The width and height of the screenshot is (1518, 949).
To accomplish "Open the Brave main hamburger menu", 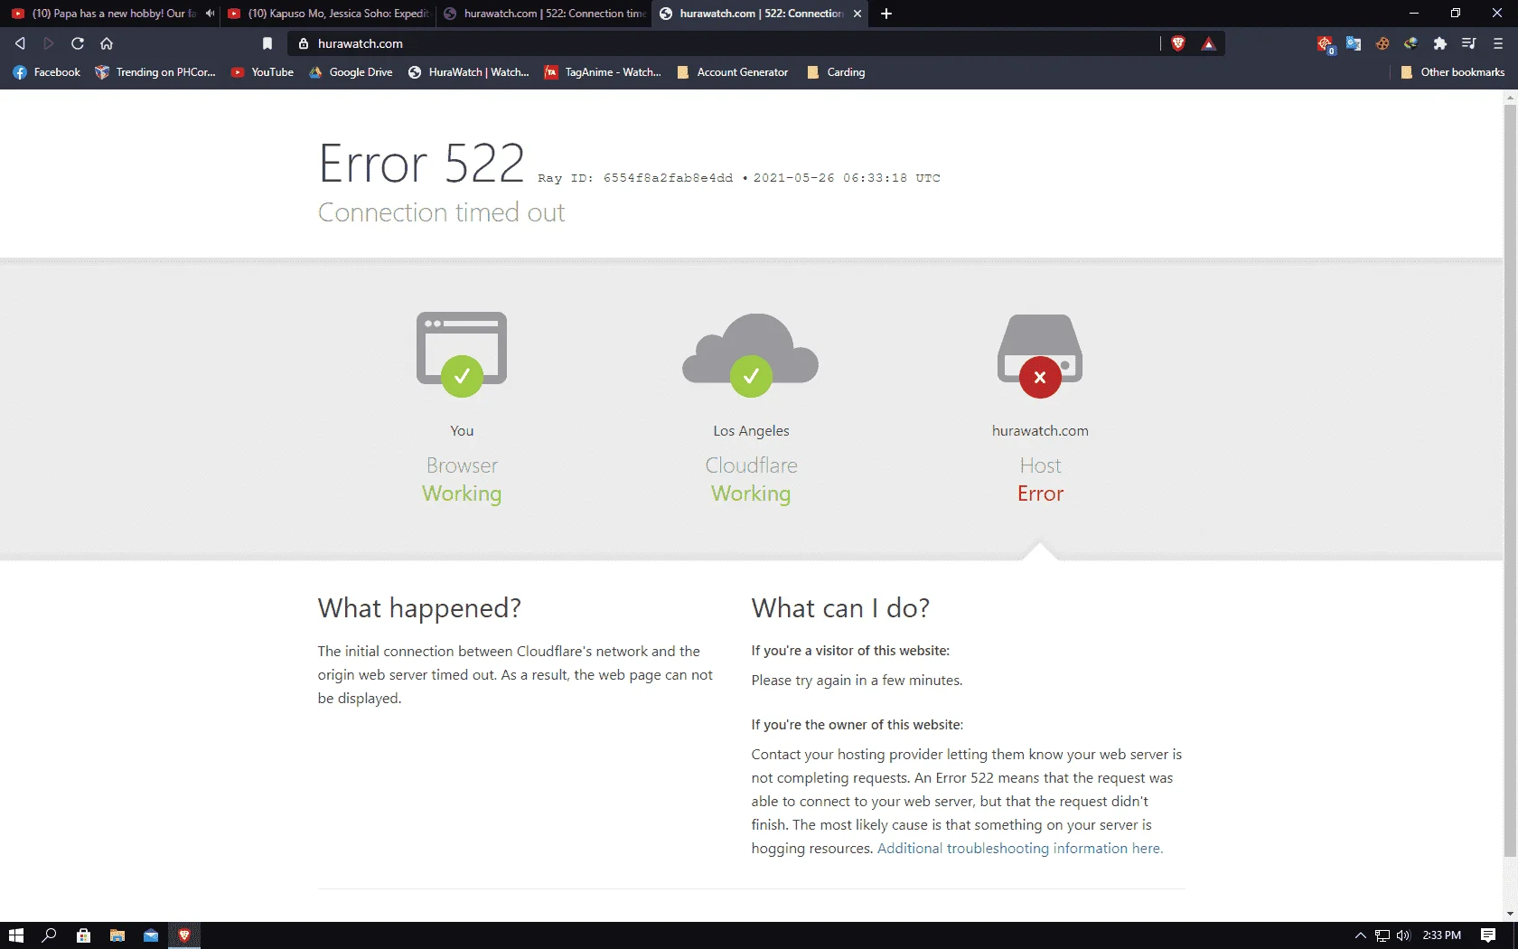I will click(x=1498, y=43).
